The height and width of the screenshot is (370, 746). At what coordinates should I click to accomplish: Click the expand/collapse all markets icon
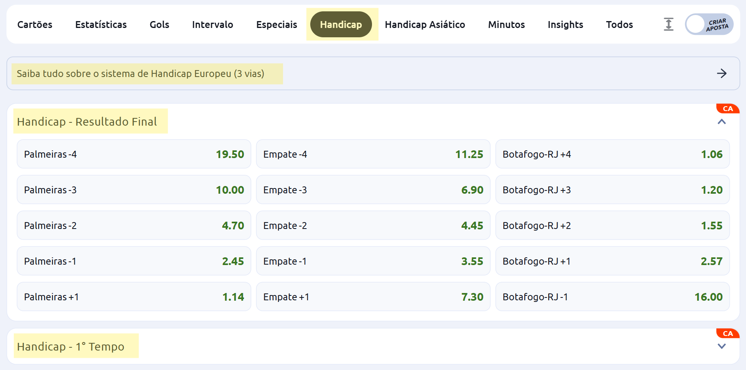668,24
